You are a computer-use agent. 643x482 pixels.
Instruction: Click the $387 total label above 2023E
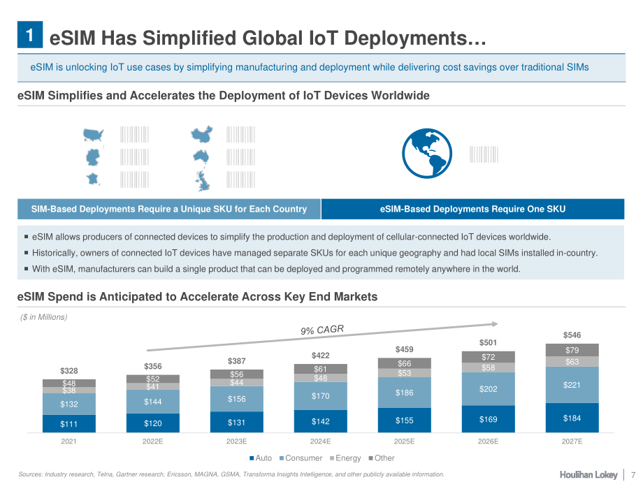(x=237, y=361)
